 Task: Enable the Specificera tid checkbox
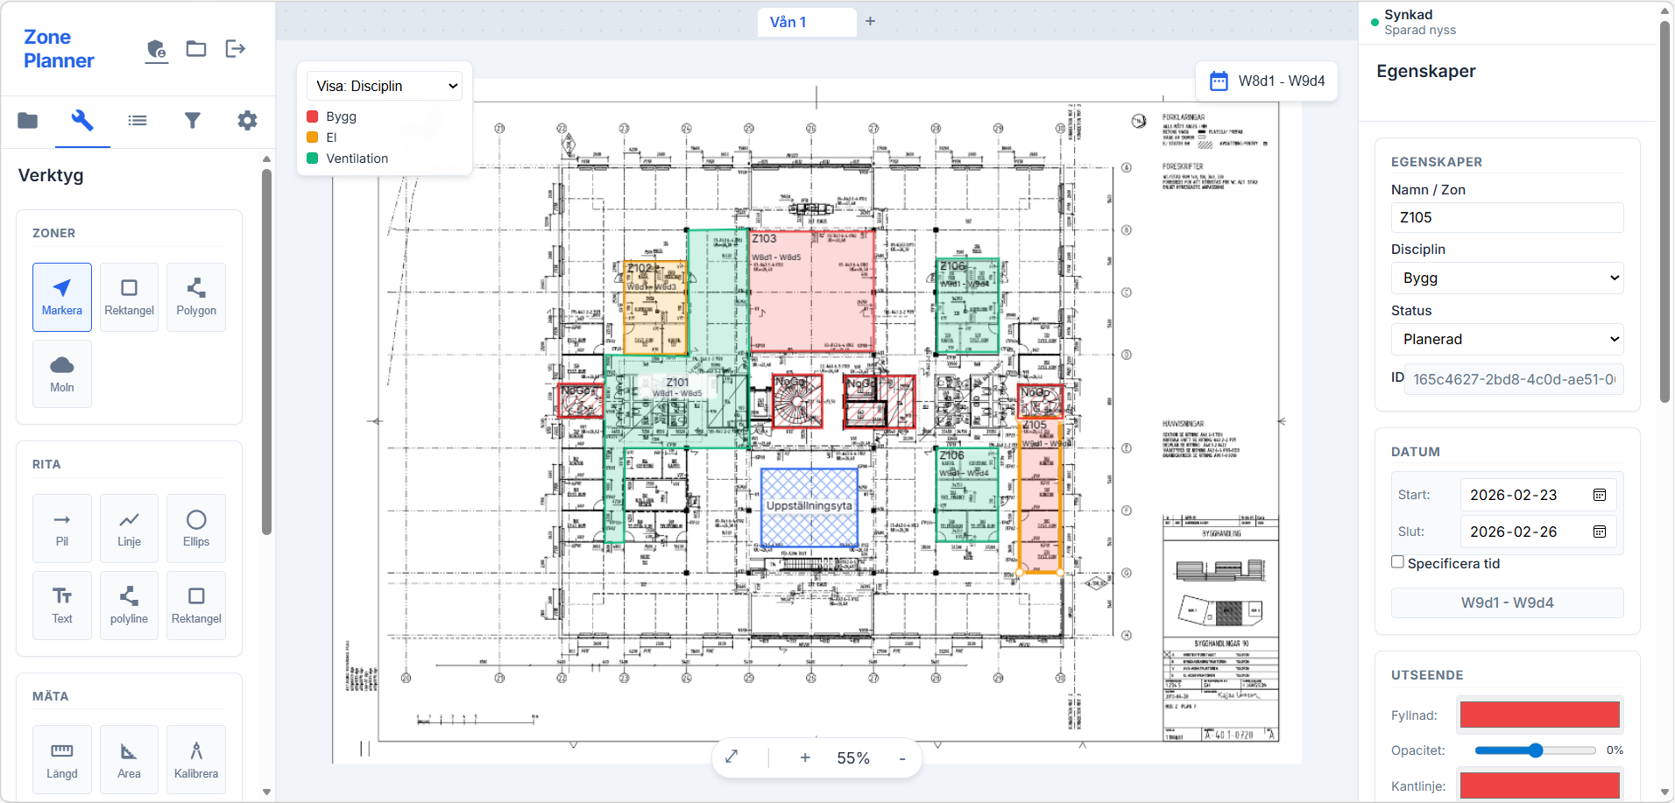coord(1396,561)
